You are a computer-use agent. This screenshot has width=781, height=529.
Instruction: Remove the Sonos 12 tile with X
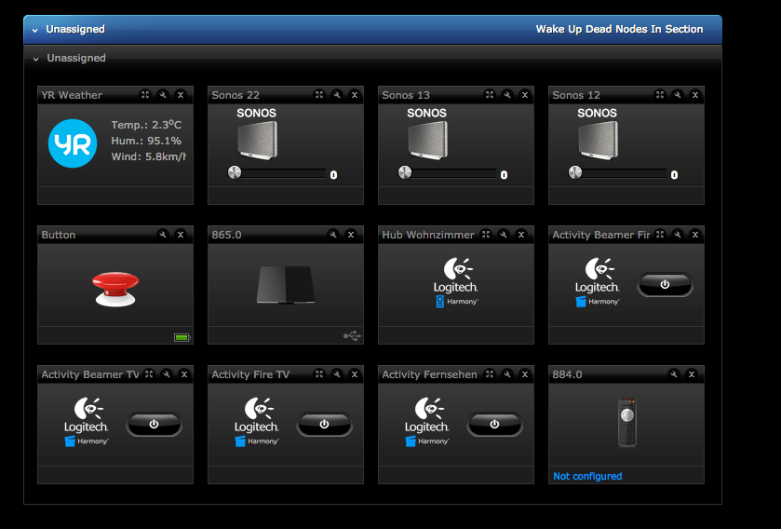tap(694, 95)
